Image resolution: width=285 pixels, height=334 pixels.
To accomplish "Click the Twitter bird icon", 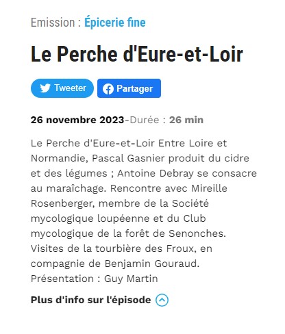I will pyautogui.click(x=45, y=88).
